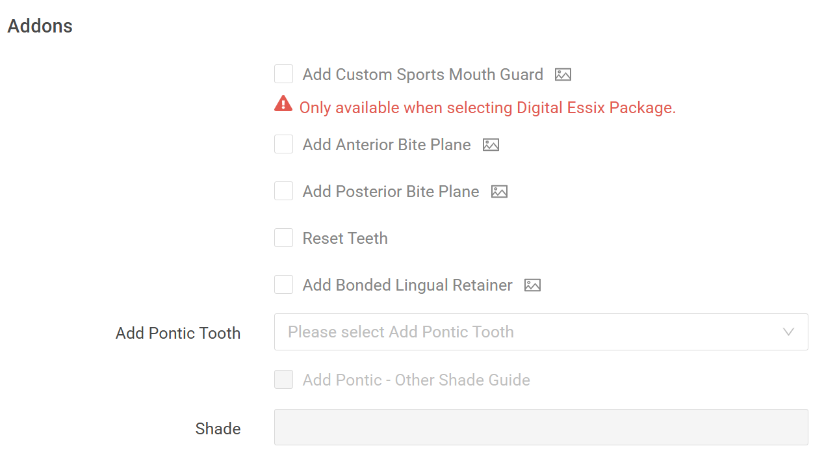The width and height of the screenshot is (837, 459).
Task: Check Add Posterior Bite Plane option
Action: point(283,191)
